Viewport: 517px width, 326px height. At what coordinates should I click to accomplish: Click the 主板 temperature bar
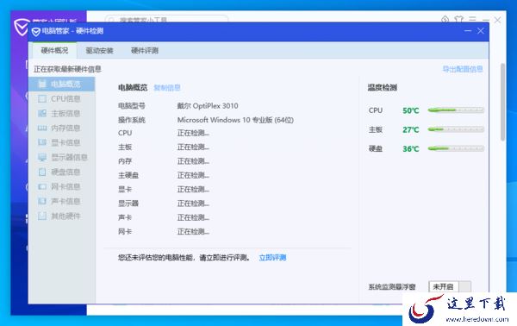coord(456,129)
